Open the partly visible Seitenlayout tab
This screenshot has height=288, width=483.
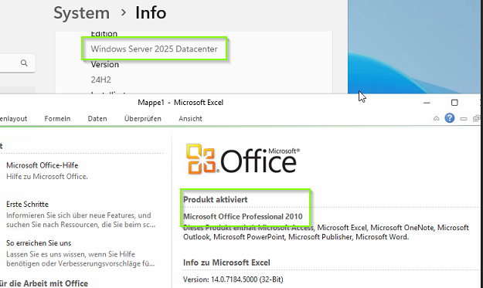pos(14,119)
